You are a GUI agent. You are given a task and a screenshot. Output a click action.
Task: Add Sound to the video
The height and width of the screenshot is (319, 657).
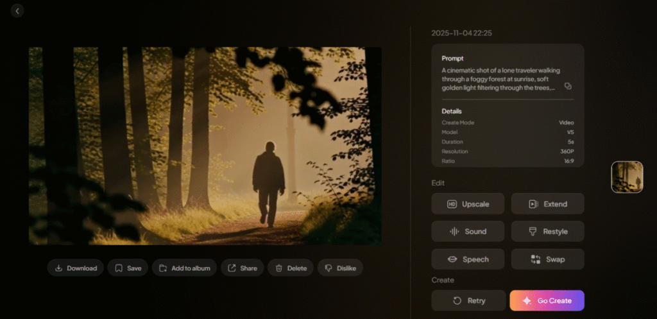[x=468, y=232]
